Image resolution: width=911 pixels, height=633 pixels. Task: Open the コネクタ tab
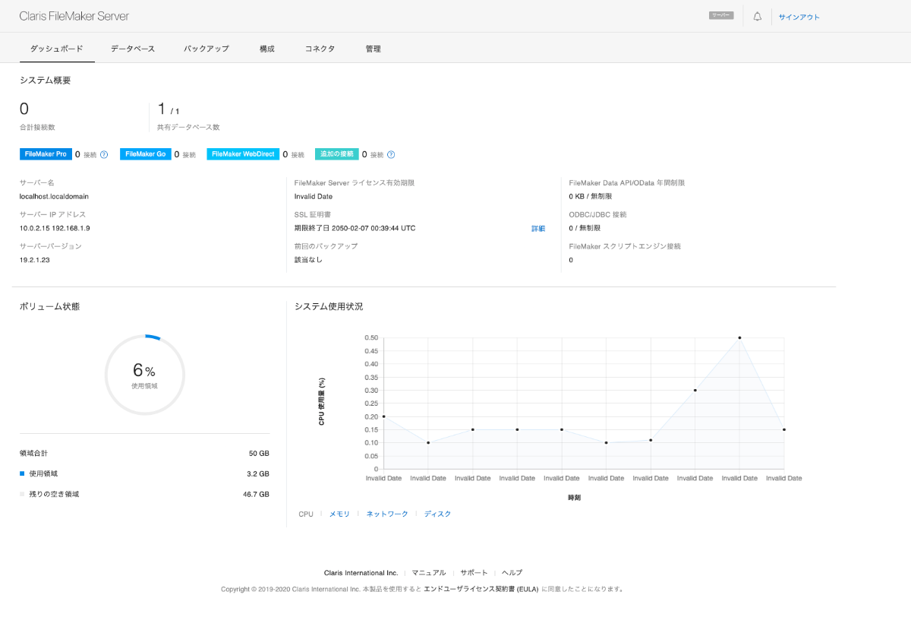coord(320,49)
